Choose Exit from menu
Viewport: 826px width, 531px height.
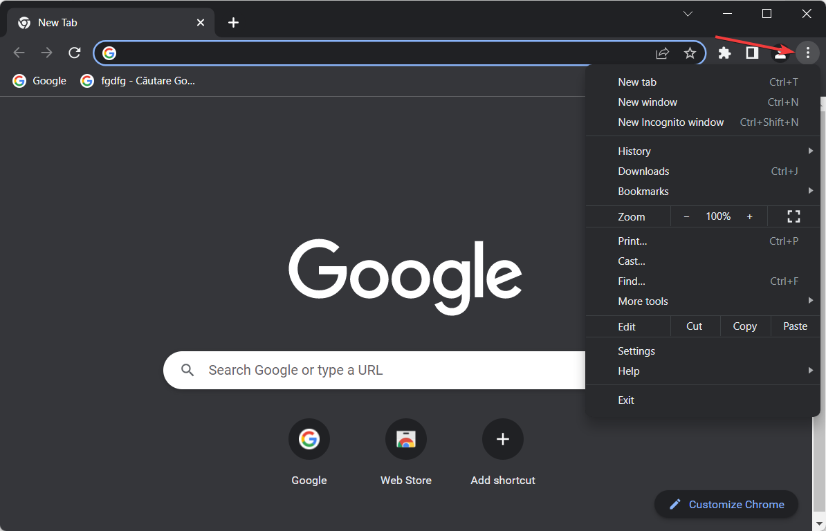click(x=703, y=400)
